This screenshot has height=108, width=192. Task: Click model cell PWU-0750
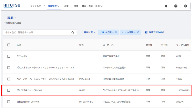click(x=84, y=79)
